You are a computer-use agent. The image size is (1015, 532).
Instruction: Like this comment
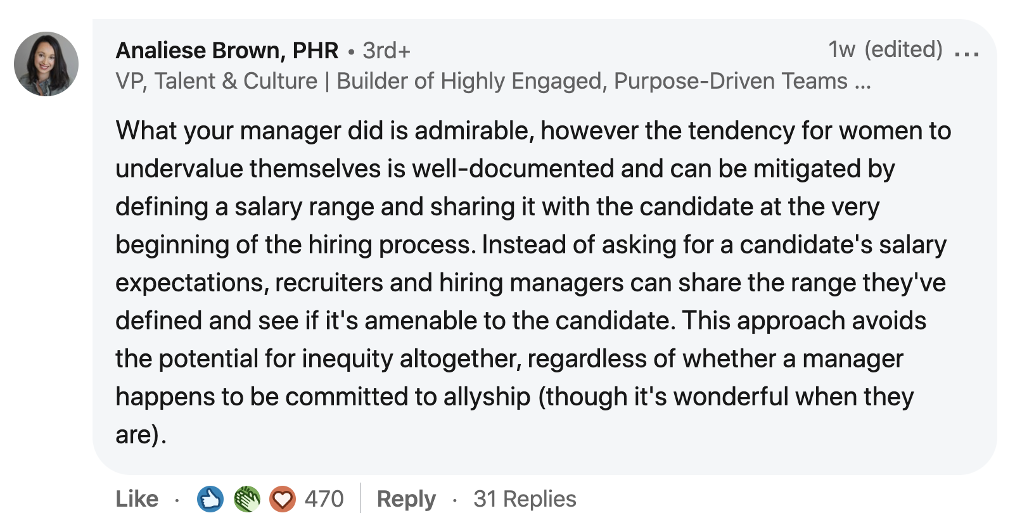(137, 499)
